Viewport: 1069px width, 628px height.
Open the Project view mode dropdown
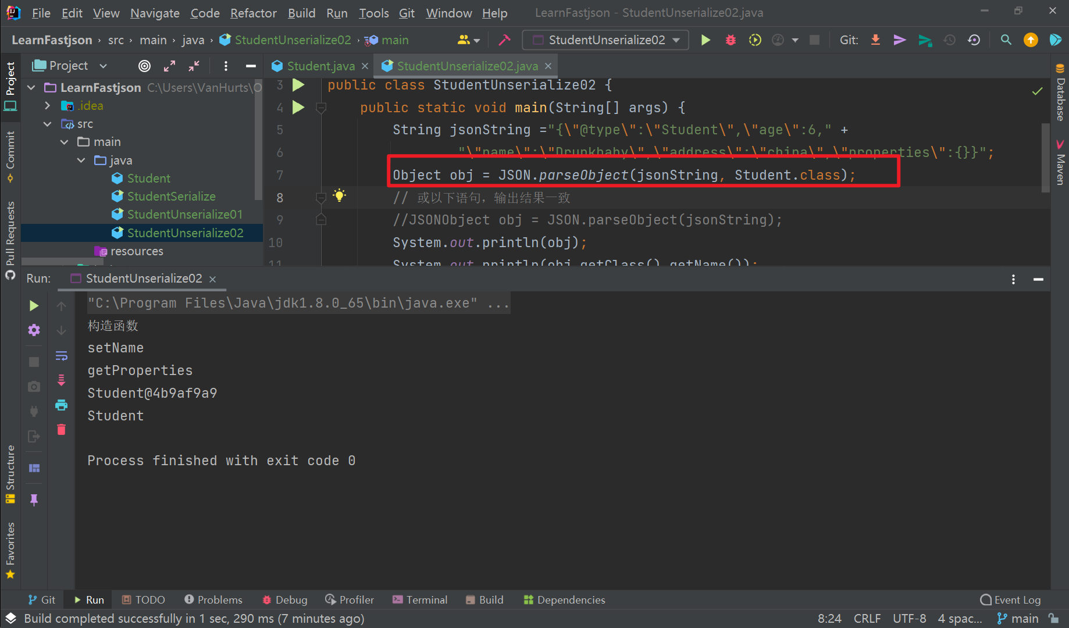pos(102,65)
